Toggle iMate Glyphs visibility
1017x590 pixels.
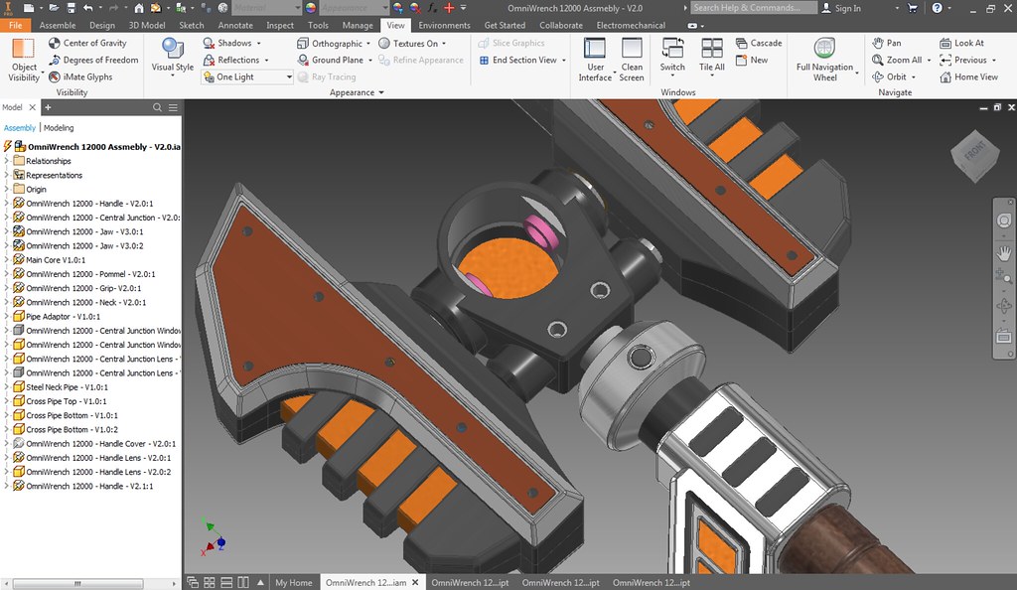[80, 76]
